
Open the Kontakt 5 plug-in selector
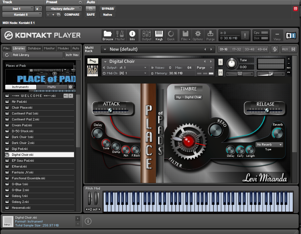(22, 15)
